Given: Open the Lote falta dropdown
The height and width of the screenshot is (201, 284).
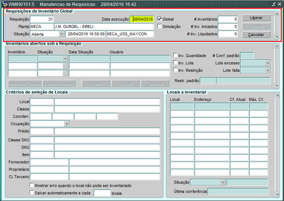Looking at the screenshot, I should pos(267,70).
